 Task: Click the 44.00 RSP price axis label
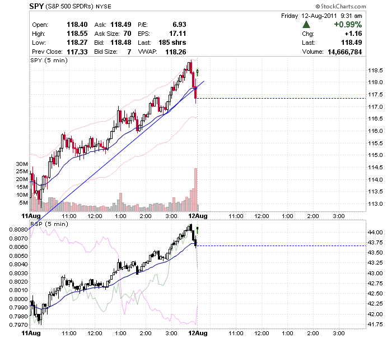375,233
